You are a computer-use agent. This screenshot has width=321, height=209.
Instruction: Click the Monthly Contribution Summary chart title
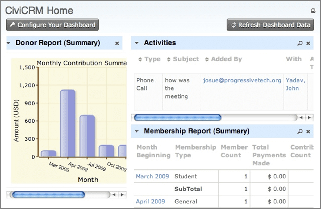(x=81, y=63)
